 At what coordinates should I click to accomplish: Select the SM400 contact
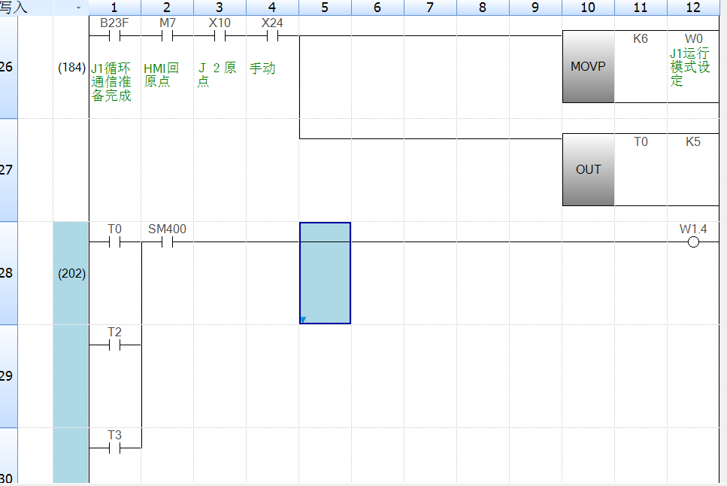[167, 241]
